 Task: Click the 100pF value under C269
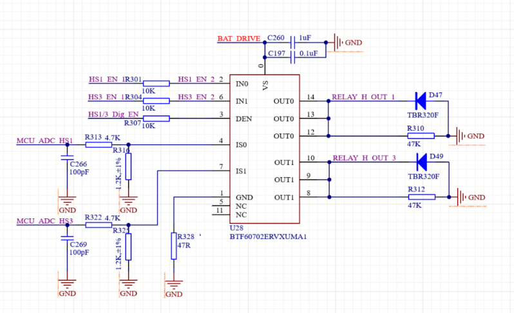coord(79,252)
